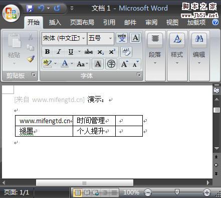This screenshot has height=198, width=221.
Task: Click Select Browse Object circle
Action: (x=216, y=165)
